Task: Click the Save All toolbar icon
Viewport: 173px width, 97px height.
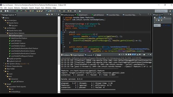Action: pyautogui.click(x=8, y=11)
